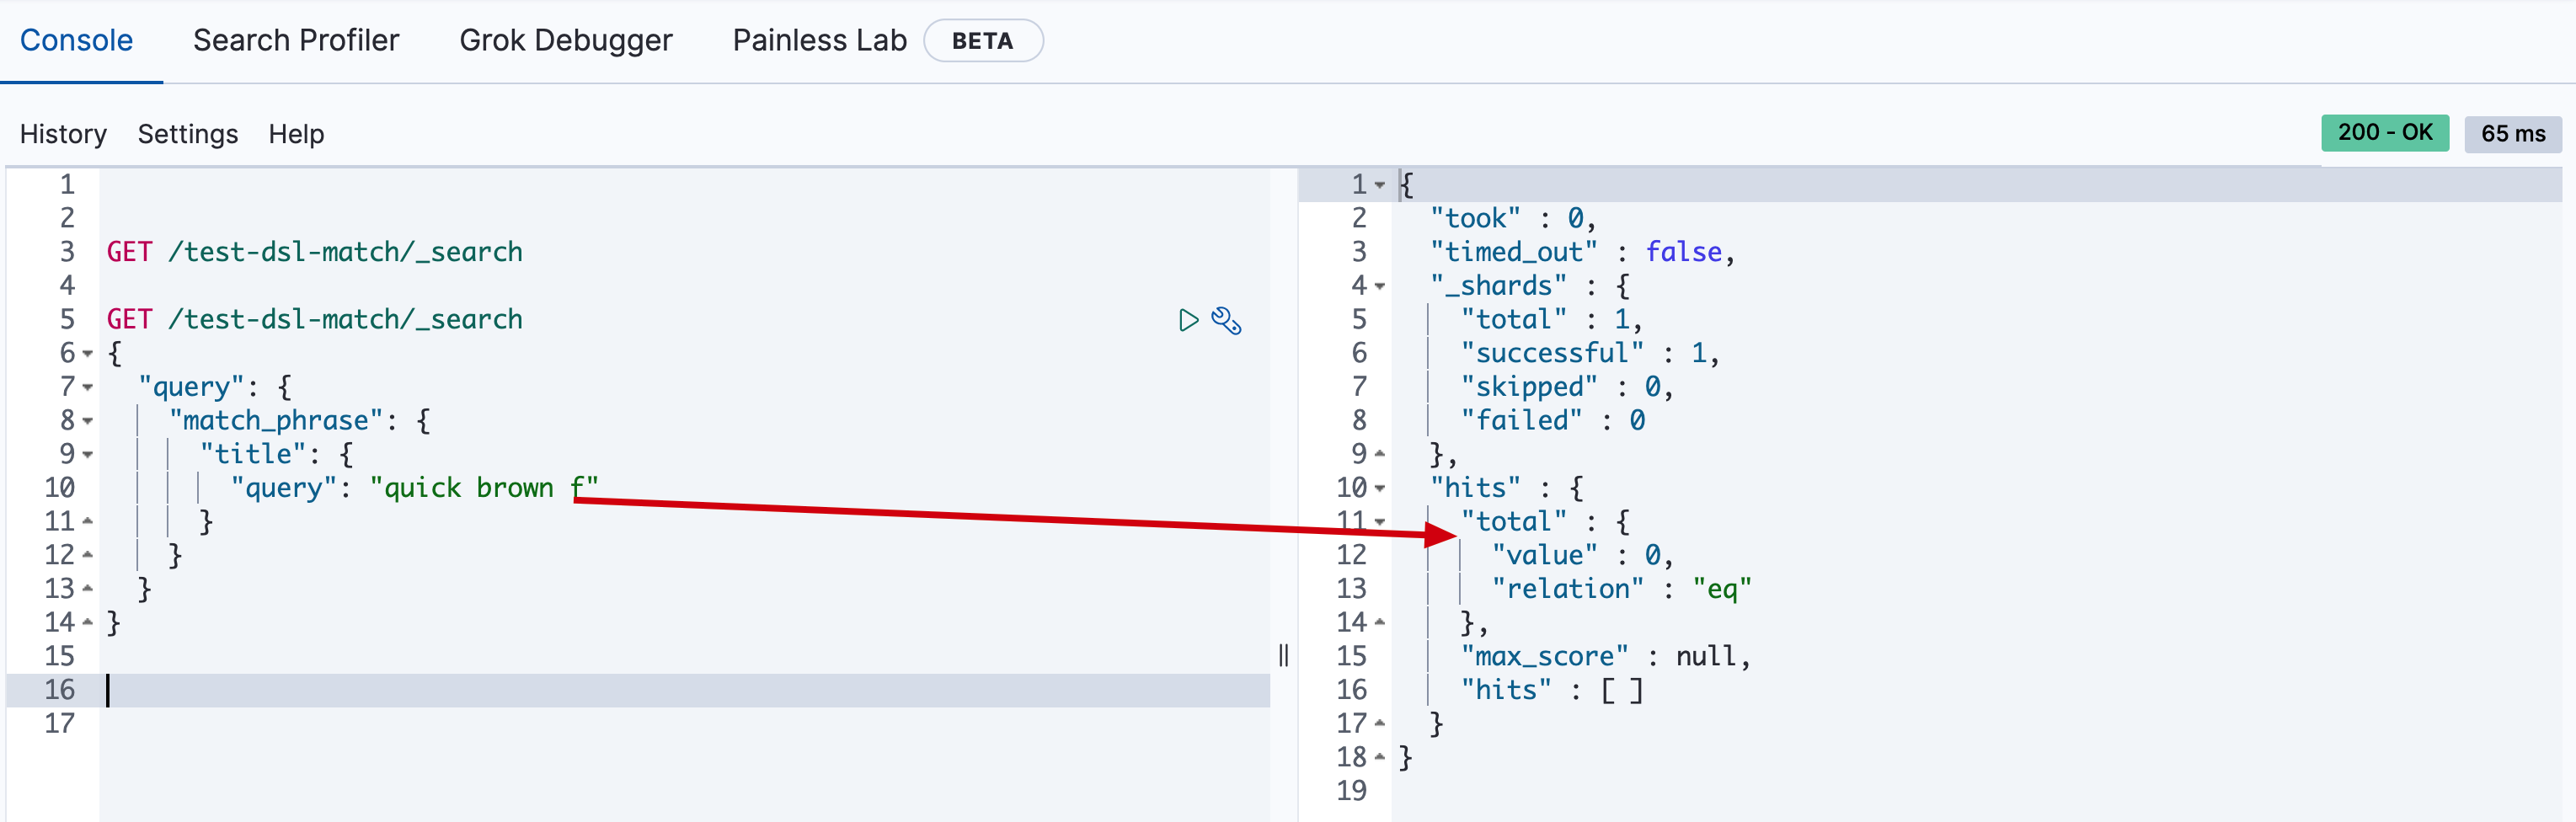Collapse "_shards" in the response pane
This screenshot has width=2576, height=822.
click(1380, 287)
